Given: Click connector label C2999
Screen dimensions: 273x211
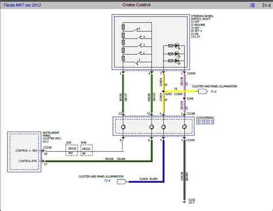Looking at the screenshot, I should [x=191, y=73].
